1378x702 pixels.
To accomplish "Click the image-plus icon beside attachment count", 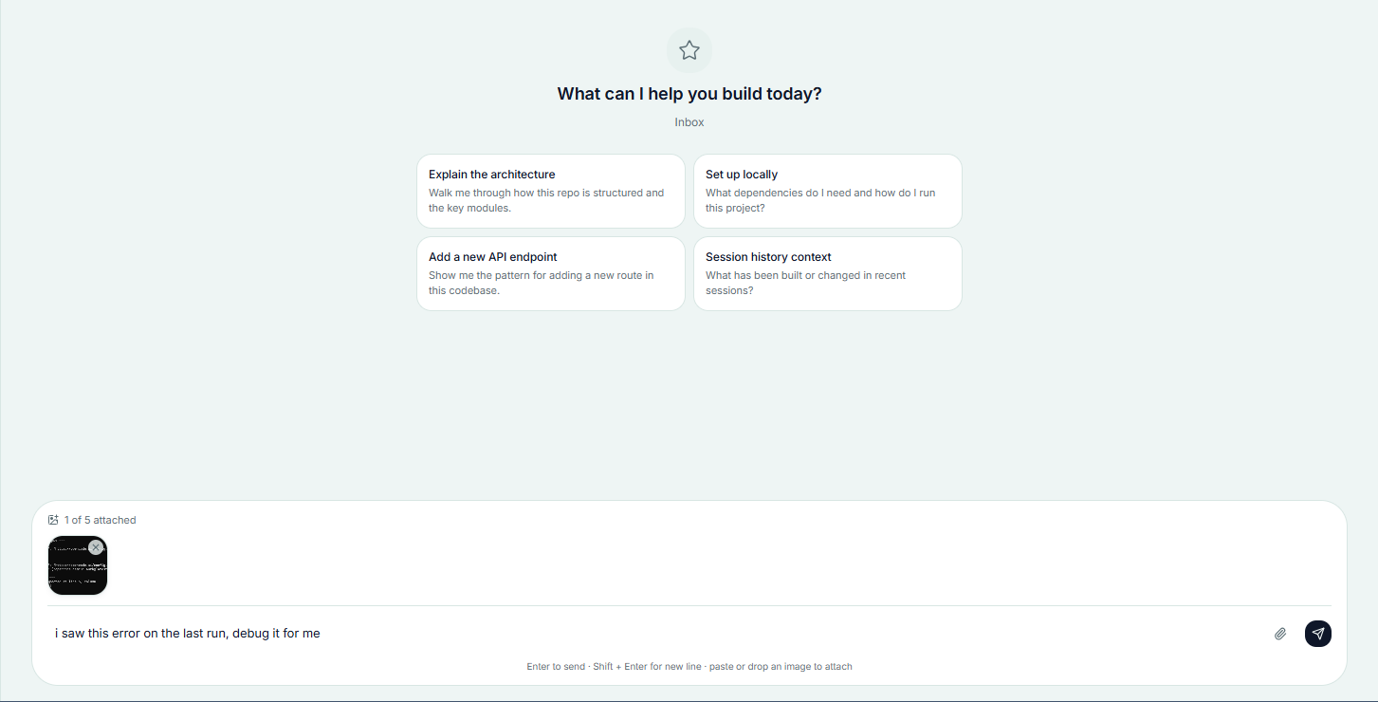I will click(53, 520).
